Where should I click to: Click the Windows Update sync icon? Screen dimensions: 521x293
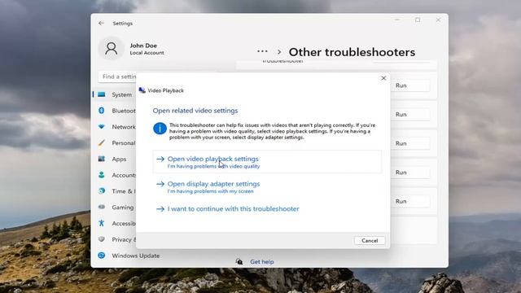point(102,255)
